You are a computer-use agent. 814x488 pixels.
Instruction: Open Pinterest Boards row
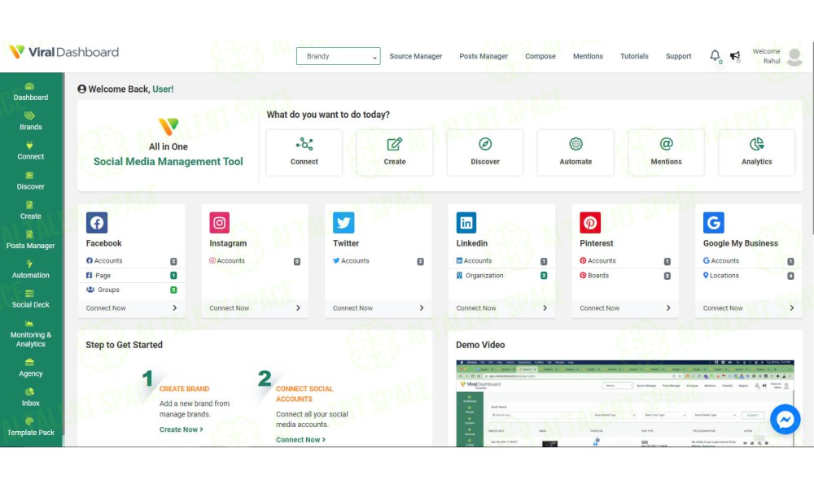[x=625, y=276]
